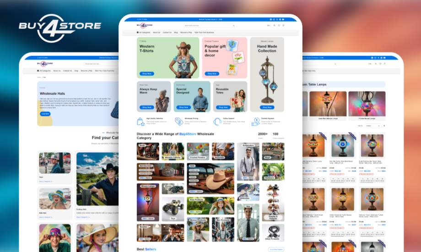Image resolution: width=421 pixels, height=252 pixels.
Task: Open YouTube icon in center page top bar
Action: [283, 19]
